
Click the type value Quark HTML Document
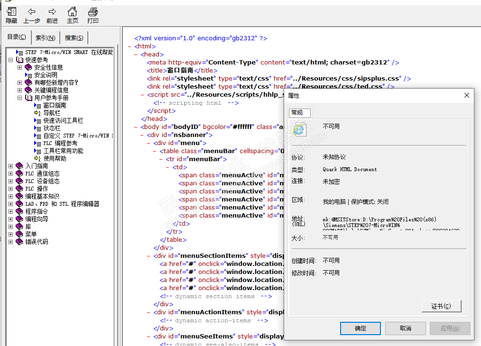pos(350,170)
